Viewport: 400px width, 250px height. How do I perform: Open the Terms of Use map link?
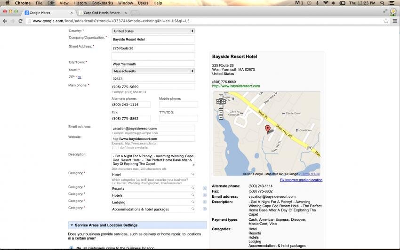310,174
